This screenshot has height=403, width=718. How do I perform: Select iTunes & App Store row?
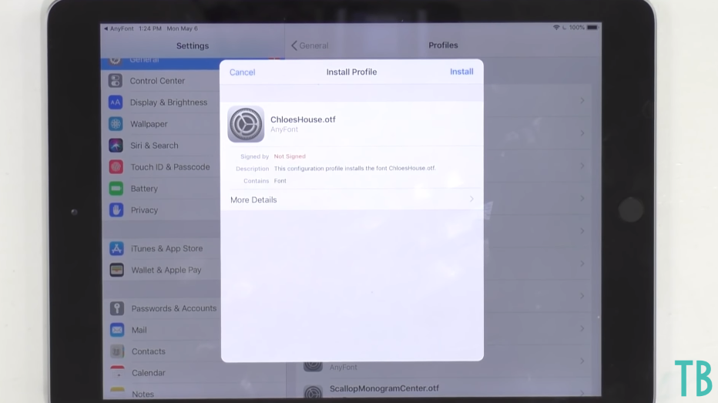(x=162, y=249)
